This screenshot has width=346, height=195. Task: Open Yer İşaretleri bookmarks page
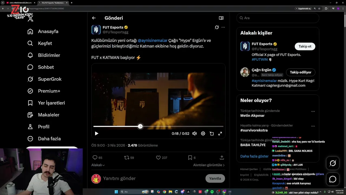[x=46, y=103]
